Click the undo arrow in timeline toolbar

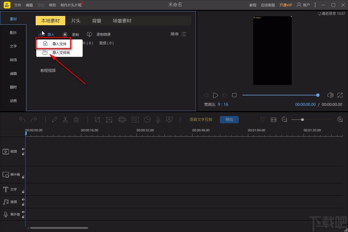pyautogui.click(x=22, y=119)
